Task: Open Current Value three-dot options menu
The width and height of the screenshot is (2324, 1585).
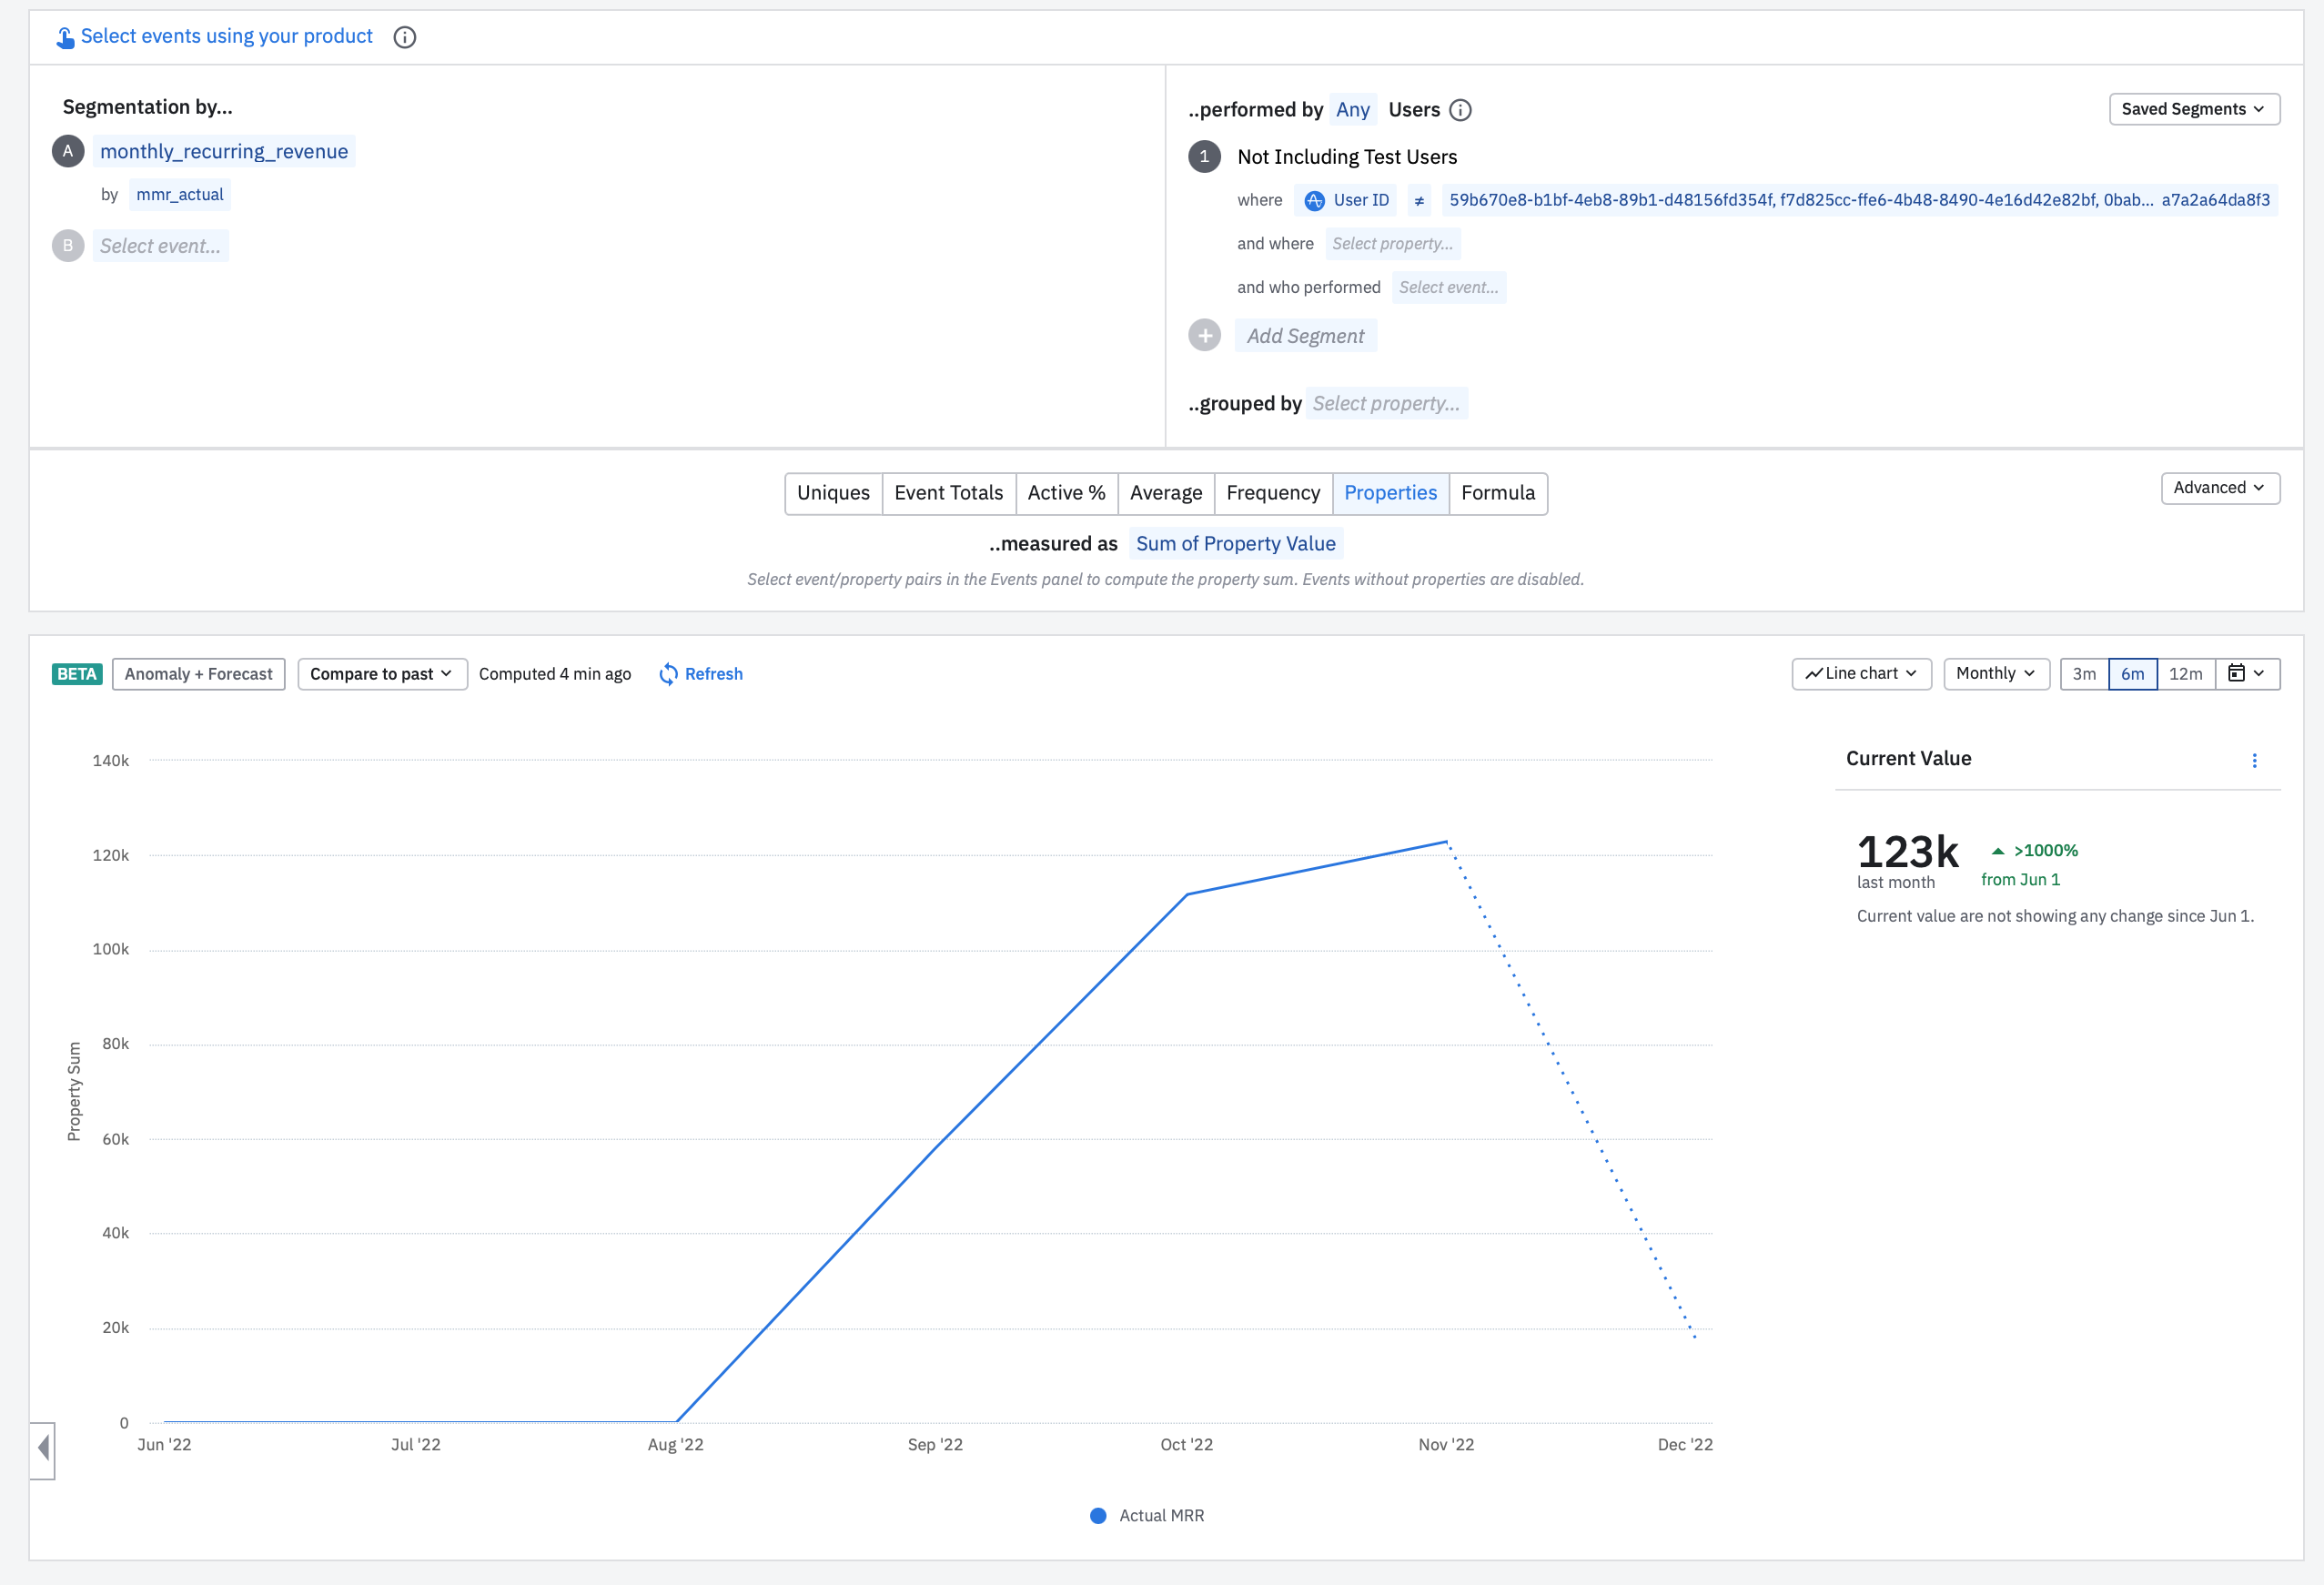Action: (x=2254, y=760)
